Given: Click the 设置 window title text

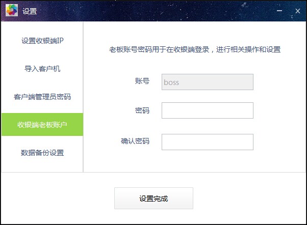Looking at the screenshot, I should 30,11.
